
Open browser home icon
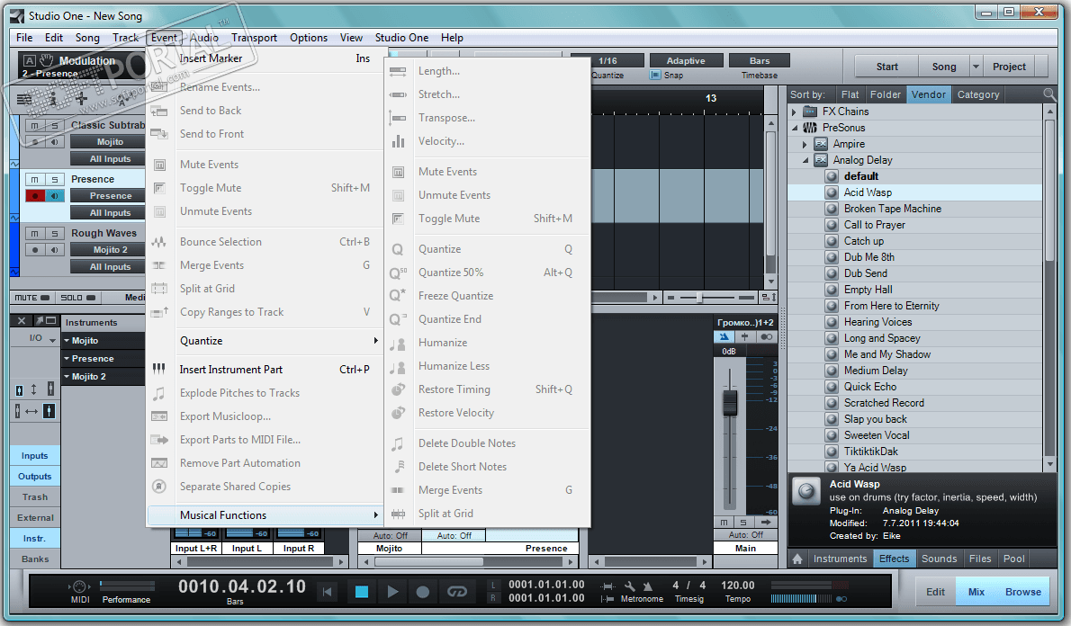(797, 559)
